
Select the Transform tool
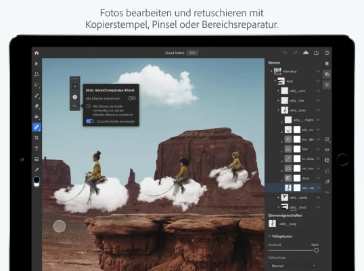(x=37, y=75)
